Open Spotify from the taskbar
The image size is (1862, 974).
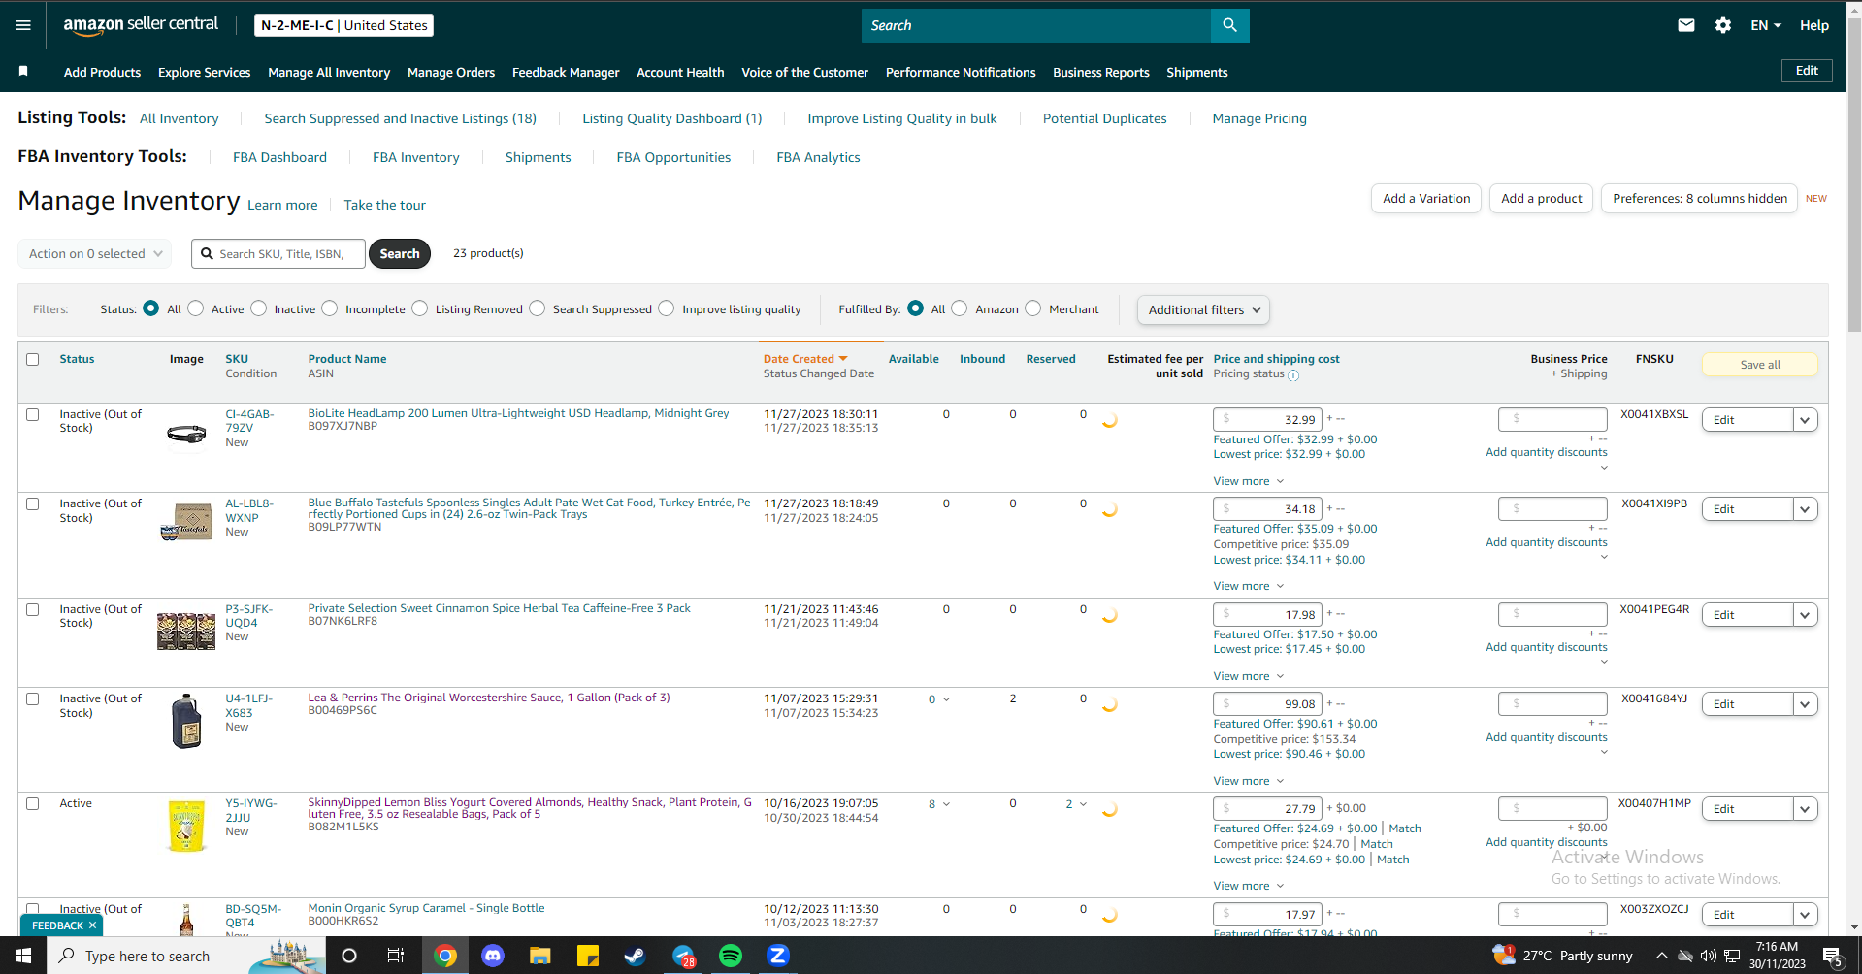[x=731, y=956]
